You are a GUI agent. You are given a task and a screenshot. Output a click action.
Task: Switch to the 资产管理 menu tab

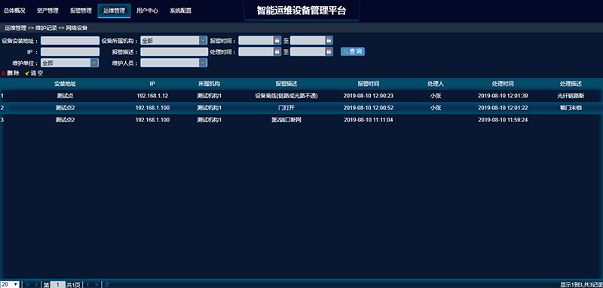(47, 11)
